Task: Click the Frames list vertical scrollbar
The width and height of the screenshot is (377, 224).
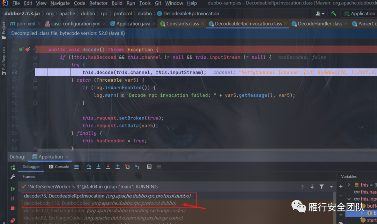Action: [334, 208]
